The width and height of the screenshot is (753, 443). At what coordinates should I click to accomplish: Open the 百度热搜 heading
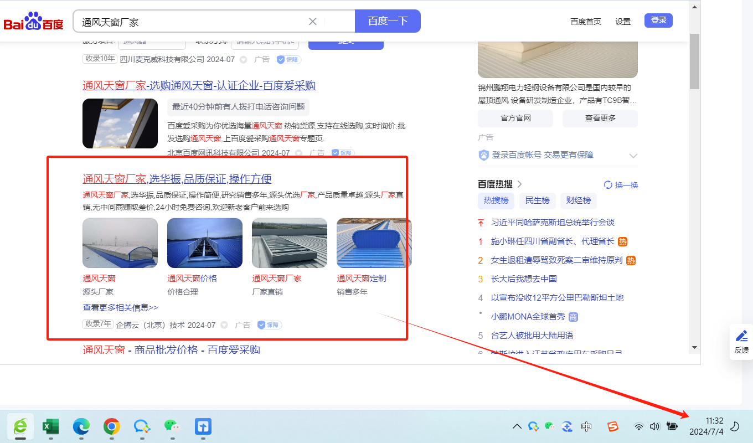coord(495,184)
